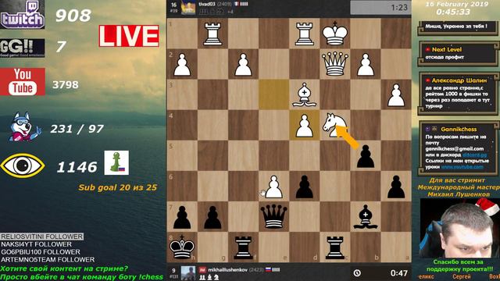Click the green pawn with Russian flag icon

pyautogui.click(x=116, y=162)
